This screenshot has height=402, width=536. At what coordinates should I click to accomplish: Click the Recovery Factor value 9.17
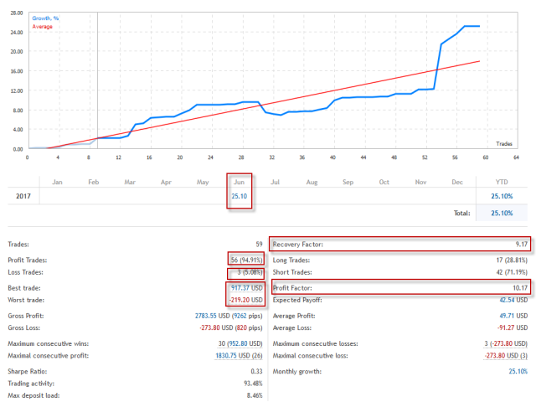pos(519,245)
